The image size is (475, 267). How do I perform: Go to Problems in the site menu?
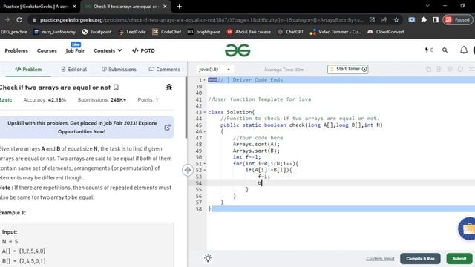point(16,51)
